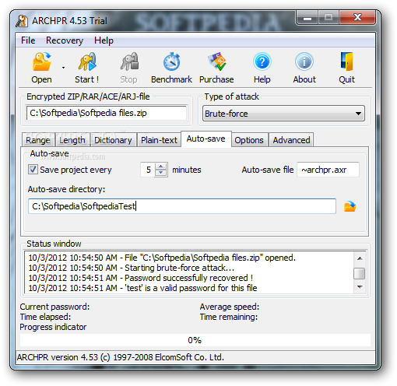Viewport: 397px width, 386px height.
Task: Switch to the Dictionary tab
Action: pyautogui.click(x=113, y=140)
